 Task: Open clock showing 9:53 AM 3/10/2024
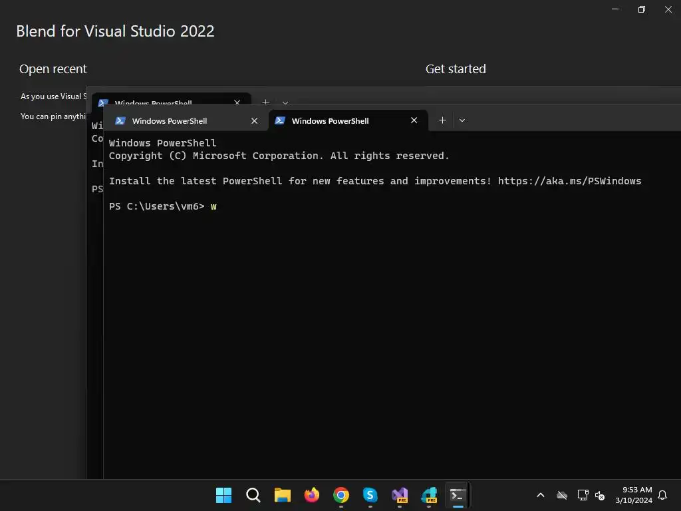pyautogui.click(x=634, y=495)
